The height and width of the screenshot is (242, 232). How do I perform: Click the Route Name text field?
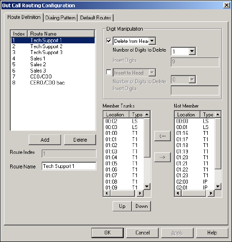tap(69, 166)
